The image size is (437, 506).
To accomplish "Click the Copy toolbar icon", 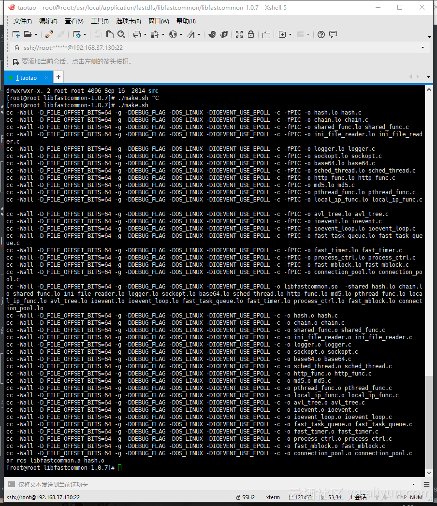I will coord(98,34).
